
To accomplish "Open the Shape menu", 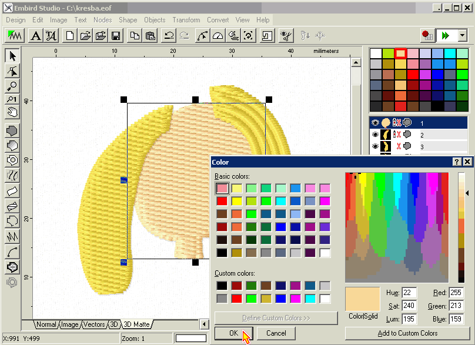I will pos(128,20).
